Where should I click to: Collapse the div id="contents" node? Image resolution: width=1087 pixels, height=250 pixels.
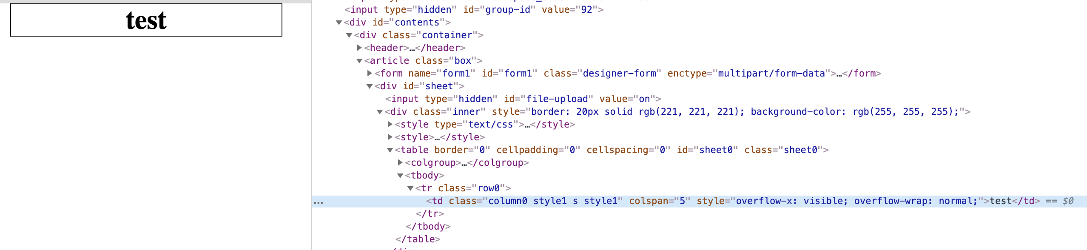pyautogui.click(x=339, y=23)
